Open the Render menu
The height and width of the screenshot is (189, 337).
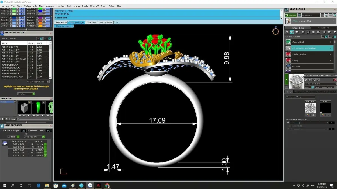tap(85, 6)
